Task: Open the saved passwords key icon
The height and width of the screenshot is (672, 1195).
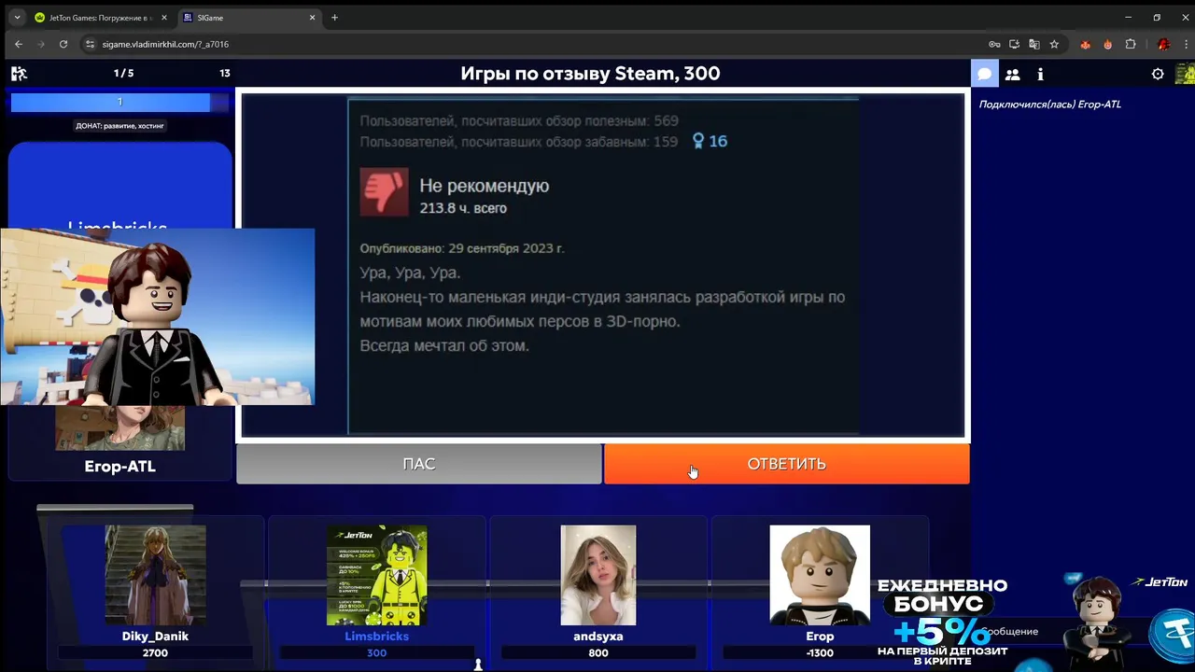Action: pyautogui.click(x=994, y=44)
